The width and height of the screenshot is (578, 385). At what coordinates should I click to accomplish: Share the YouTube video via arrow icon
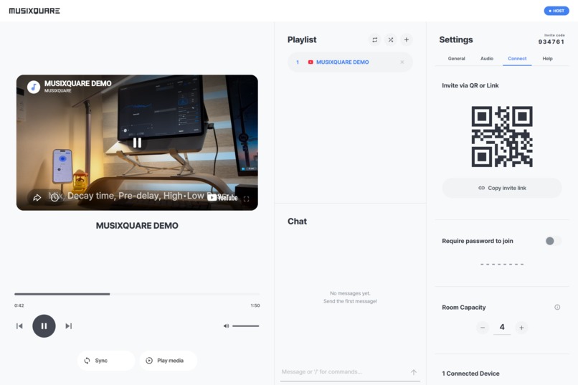point(37,198)
